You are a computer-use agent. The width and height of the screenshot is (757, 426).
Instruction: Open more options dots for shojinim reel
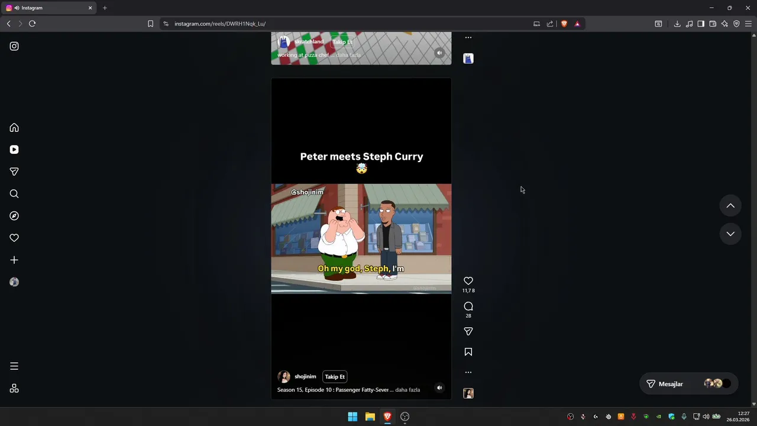click(x=468, y=372)
